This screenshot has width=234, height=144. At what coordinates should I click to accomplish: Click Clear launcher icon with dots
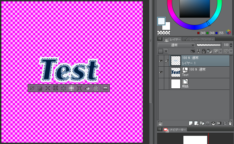[x=63, y=88]
